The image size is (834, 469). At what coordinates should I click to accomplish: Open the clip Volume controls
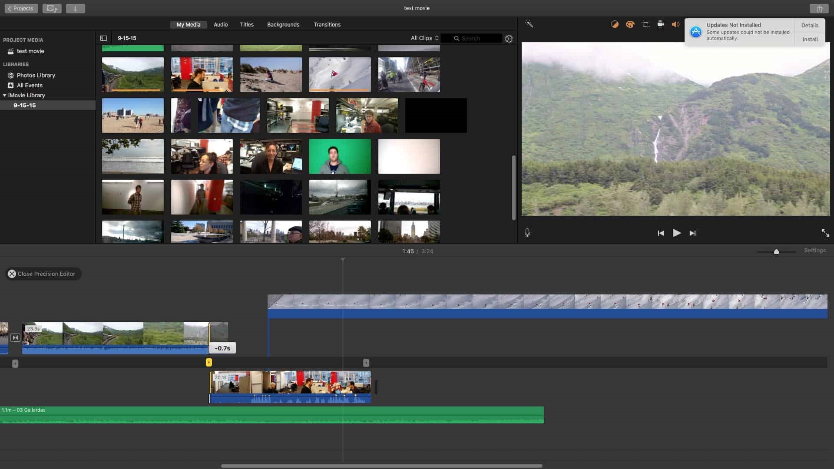tap(675, 25)
